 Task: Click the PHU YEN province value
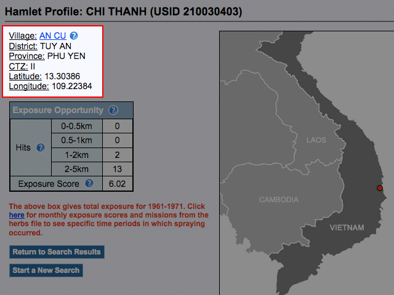(66, 56)
